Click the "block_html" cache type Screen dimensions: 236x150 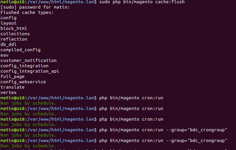click(x=14, y=28)
